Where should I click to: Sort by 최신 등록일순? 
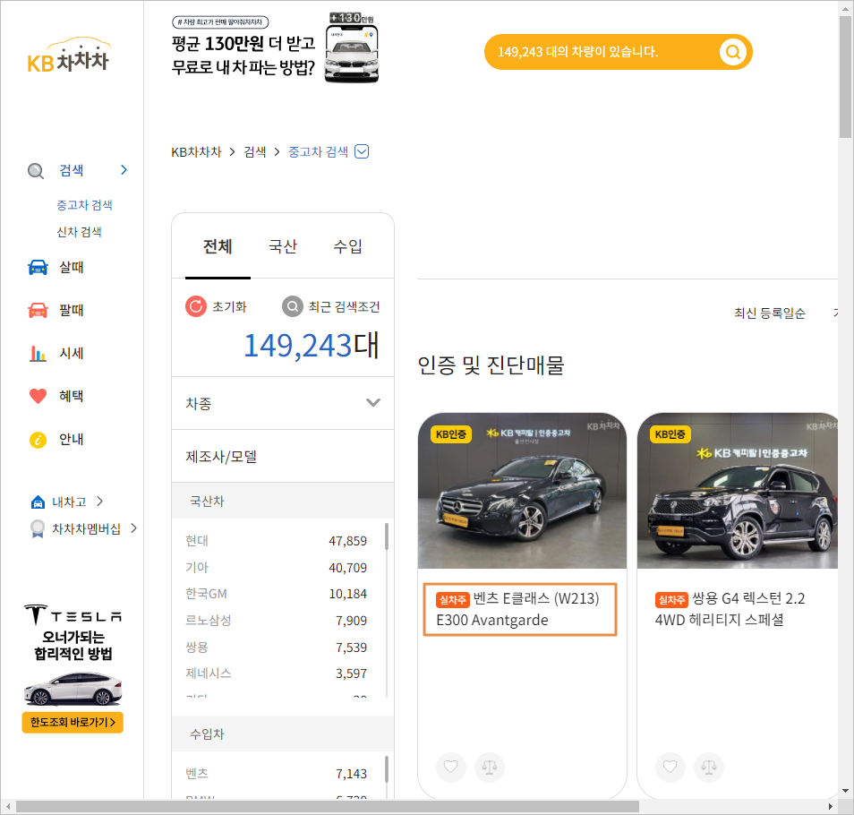pos(770,313)
